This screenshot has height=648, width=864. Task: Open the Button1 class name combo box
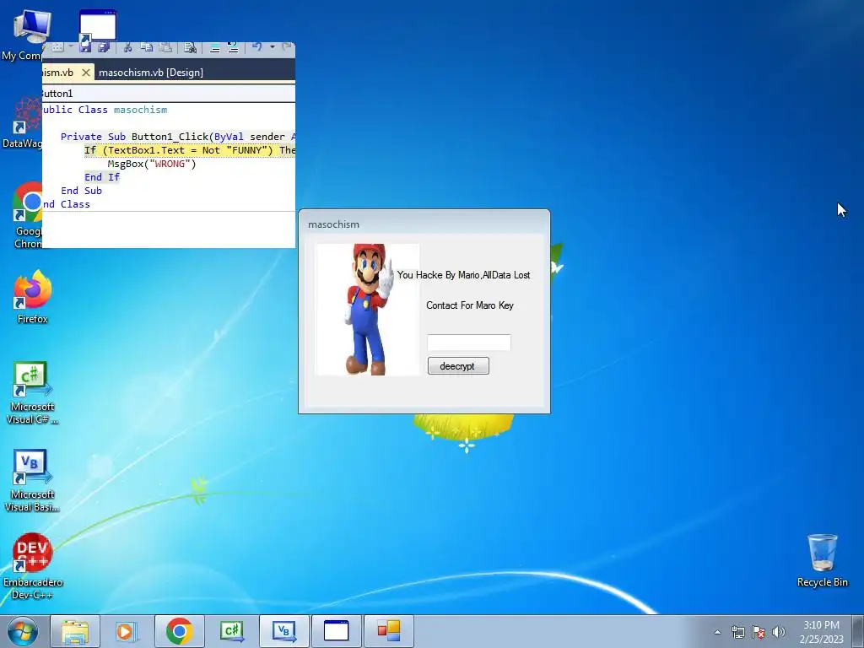tap(169, 94)
